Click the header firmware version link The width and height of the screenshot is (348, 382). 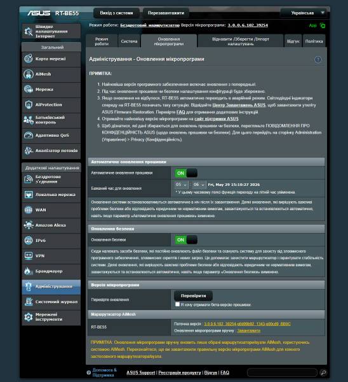point(248,25)
